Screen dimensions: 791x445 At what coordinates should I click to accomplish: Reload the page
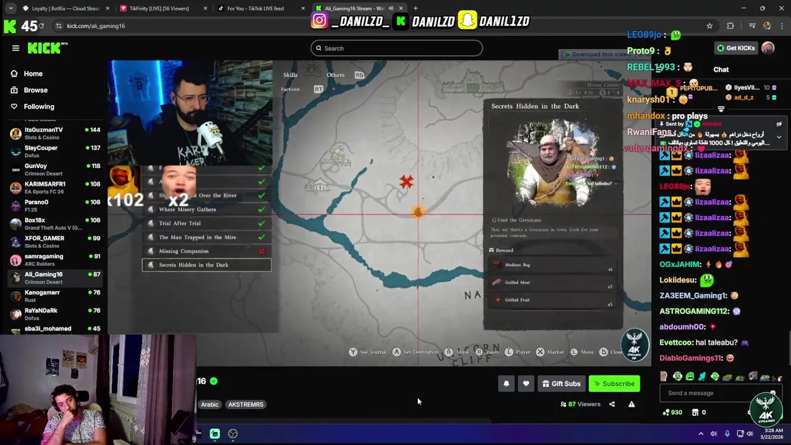pos(41,26)
